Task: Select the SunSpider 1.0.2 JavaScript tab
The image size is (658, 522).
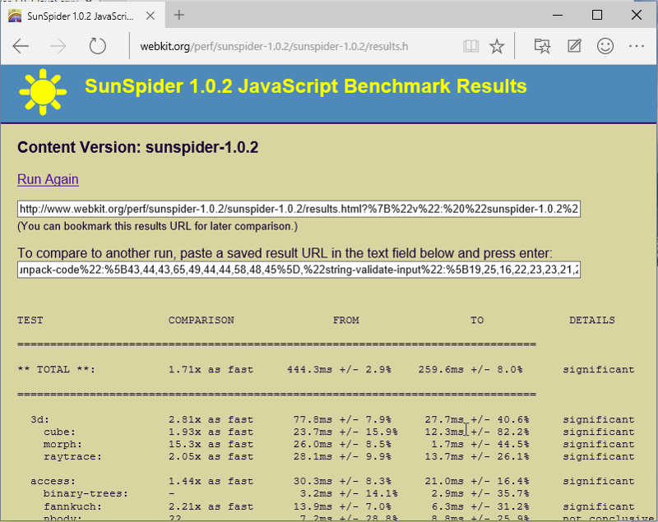Action: coord(74,15)
